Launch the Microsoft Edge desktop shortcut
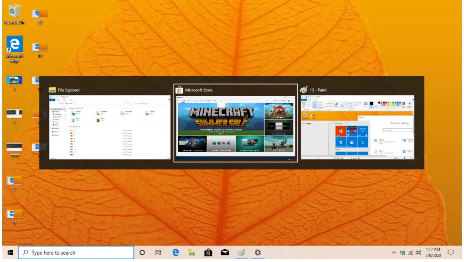464x262 pixels. click(15, 49)
